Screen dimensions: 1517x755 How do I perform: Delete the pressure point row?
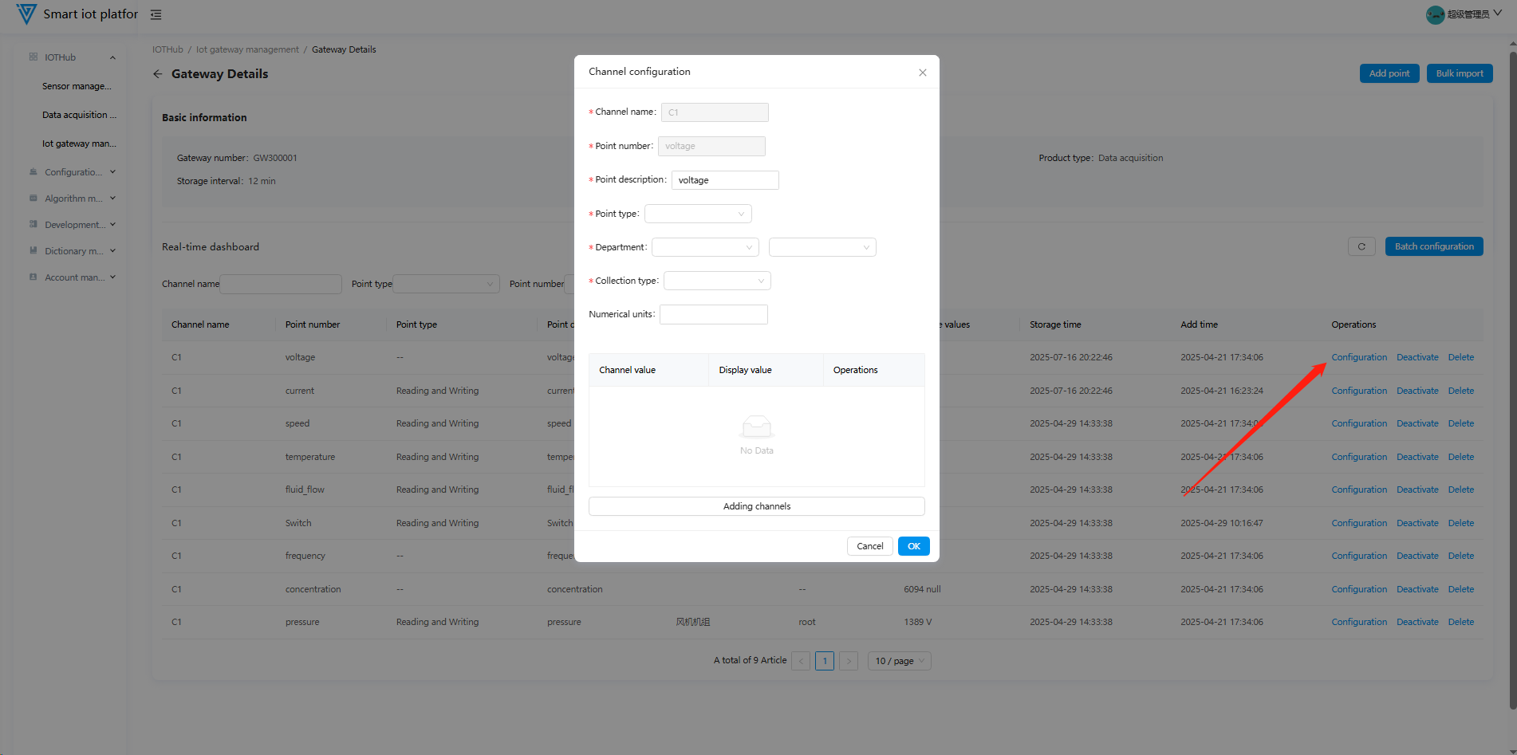(x=1461, y=622)
